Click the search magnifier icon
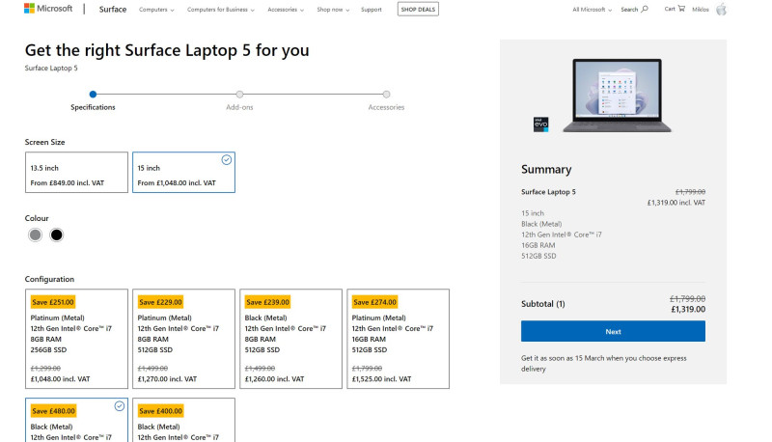Image resolution: width=772 pixels, height=442 pixels. click(645, 9)
